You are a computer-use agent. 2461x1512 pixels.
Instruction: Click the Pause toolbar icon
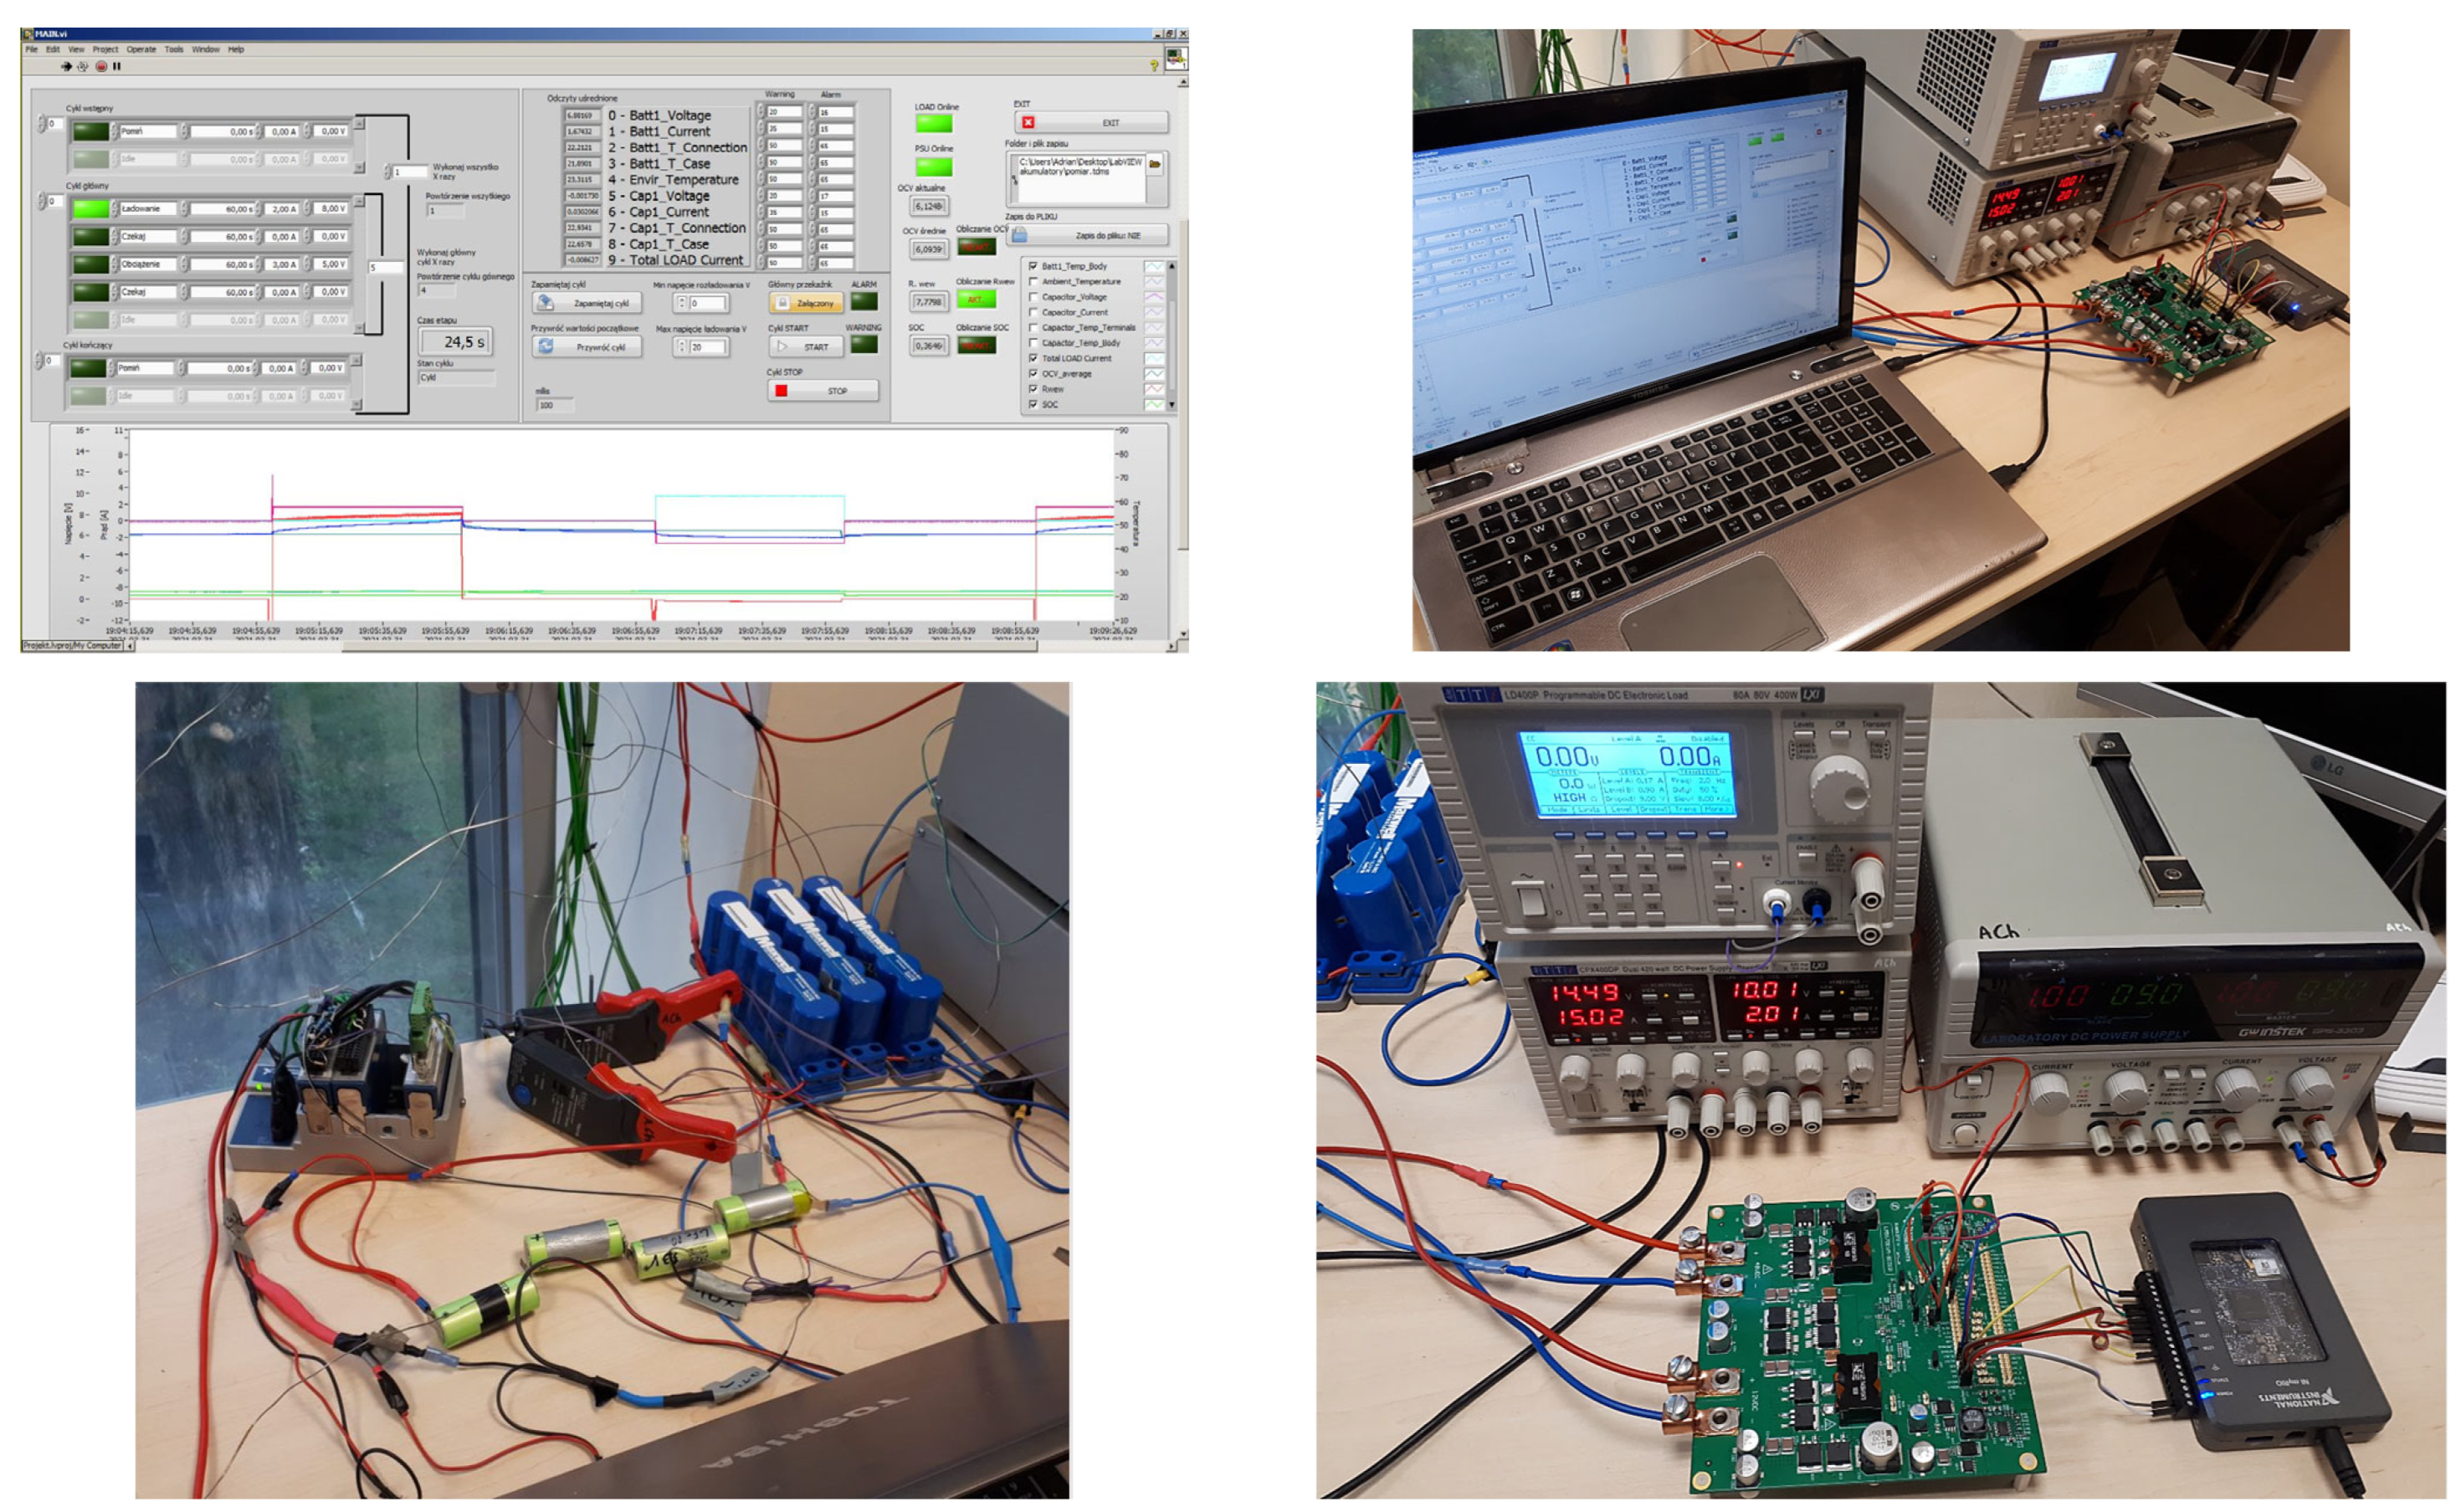pos(117,67)
